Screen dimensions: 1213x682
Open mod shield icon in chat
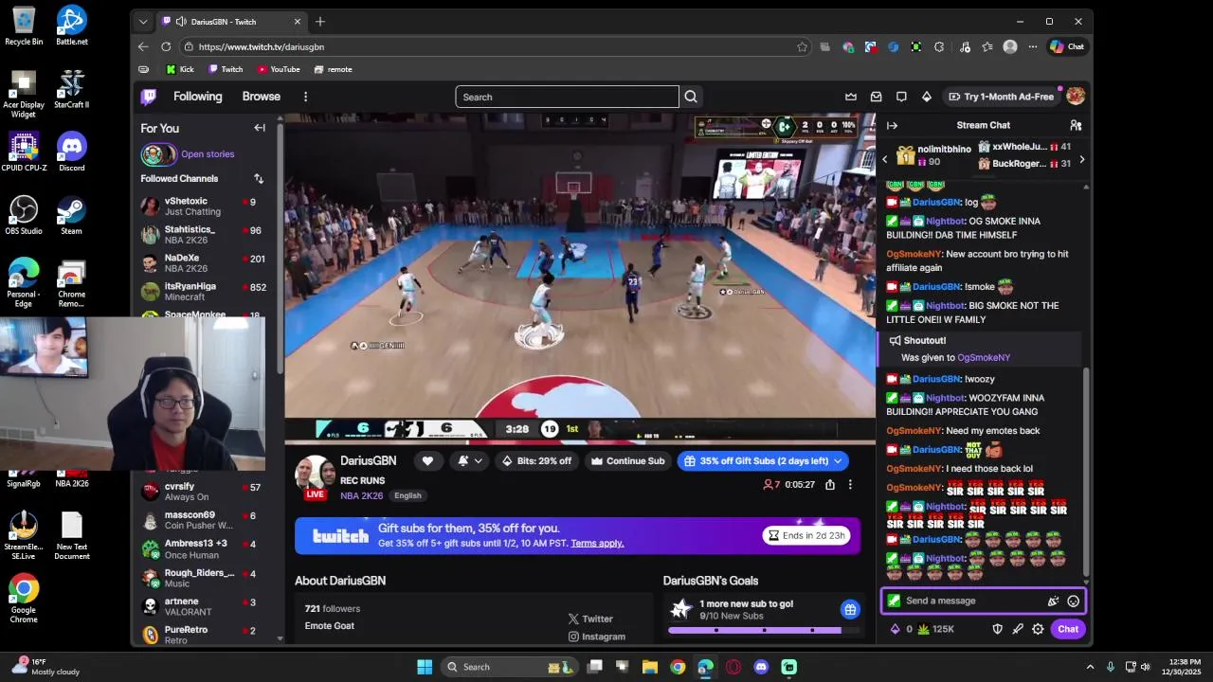[x=997, y=629]
